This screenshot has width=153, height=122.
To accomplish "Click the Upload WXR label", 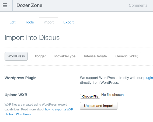I will click(x=16, y=95).
